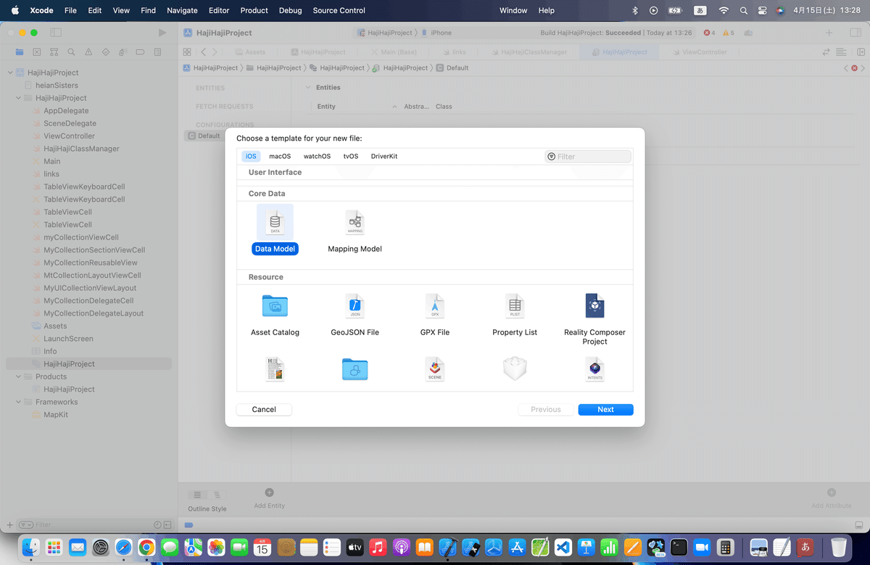
Task: Open the ViewController editor tab
Action: pos(700,52)
